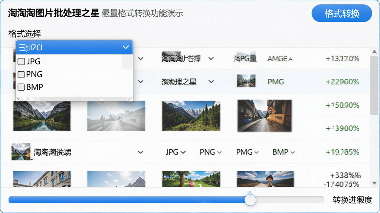The width and height of the screenshot is (380, 213).
Task: Click the vertical scrollbar thumb
Action: 374,85
